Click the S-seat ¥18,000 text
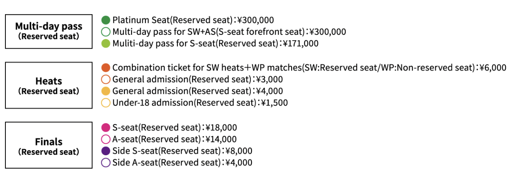Viewport: 524px width, 176px height. pos(175,127)
